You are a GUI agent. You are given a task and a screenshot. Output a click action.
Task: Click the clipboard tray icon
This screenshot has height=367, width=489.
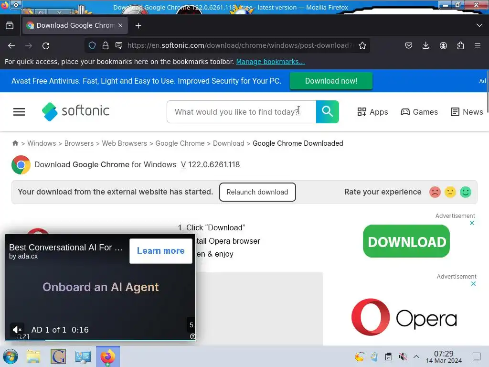click(389, 356)
